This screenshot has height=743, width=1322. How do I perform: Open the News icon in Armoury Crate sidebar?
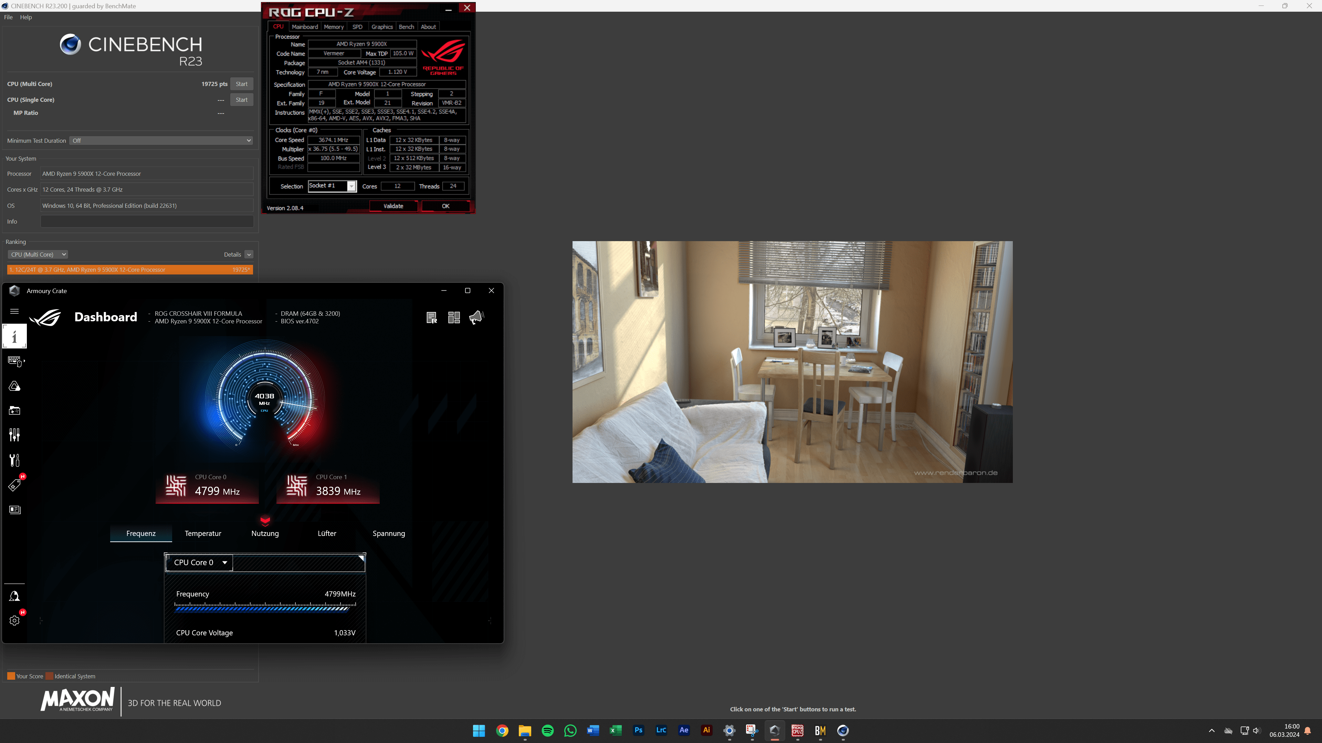pyautogui.click(x=14, y=510)
